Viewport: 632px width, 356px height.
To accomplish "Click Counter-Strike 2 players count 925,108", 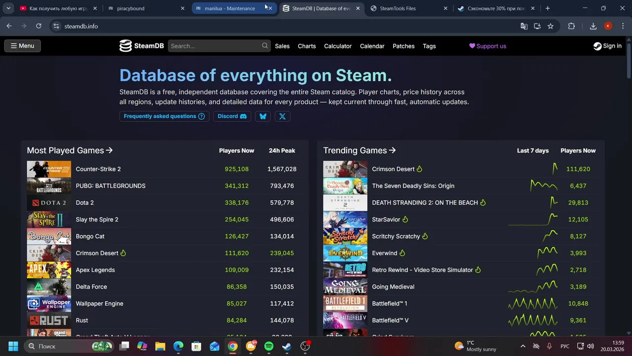I will 237,169.
